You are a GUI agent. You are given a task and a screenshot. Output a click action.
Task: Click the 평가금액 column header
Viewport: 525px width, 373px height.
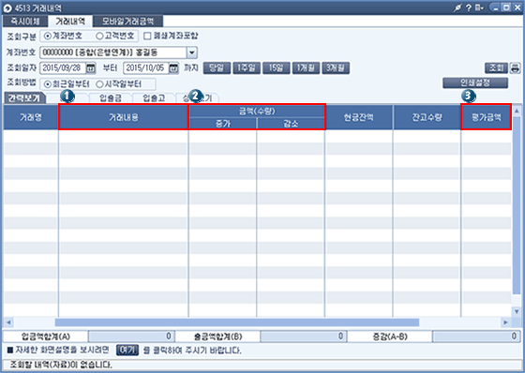tap(487, 117)
